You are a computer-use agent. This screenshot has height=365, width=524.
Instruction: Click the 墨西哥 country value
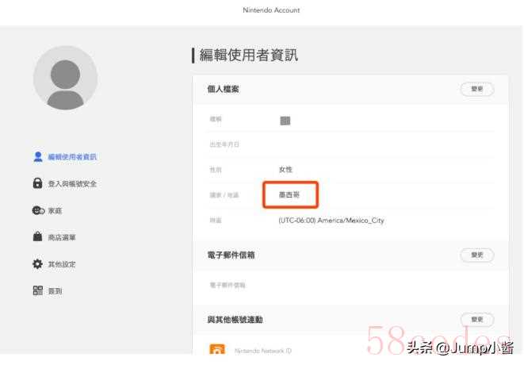(x=289, y=194)
